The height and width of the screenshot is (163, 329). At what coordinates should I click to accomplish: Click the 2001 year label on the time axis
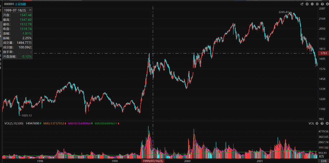click(259, 161)
